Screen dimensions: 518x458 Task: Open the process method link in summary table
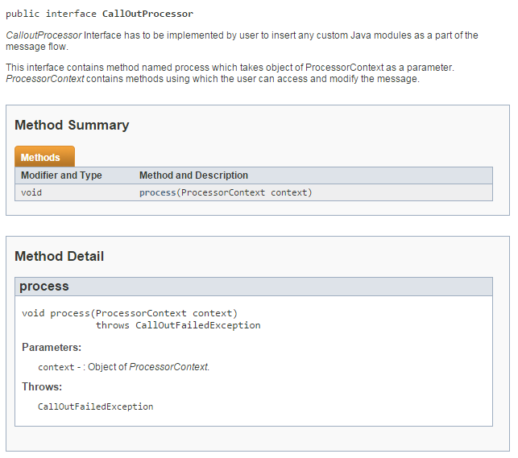pyautogui.click(x=158, y=192)
